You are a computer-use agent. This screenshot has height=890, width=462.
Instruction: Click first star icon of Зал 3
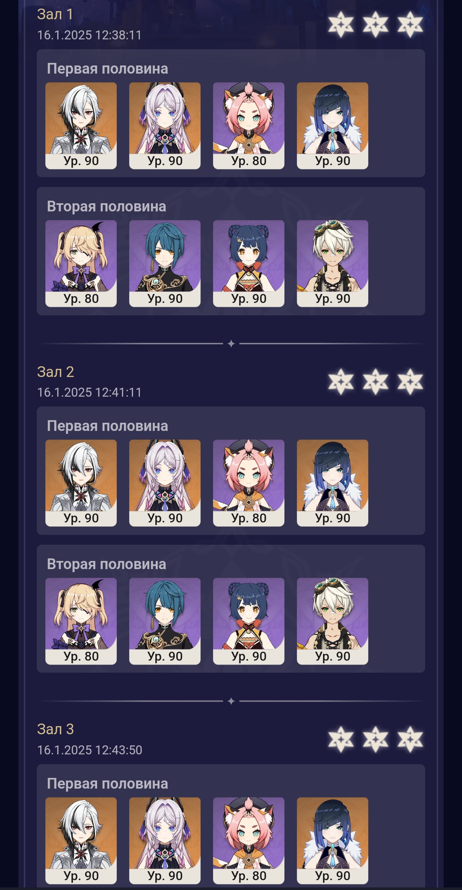pyautogui.click(x=341, y=739)
